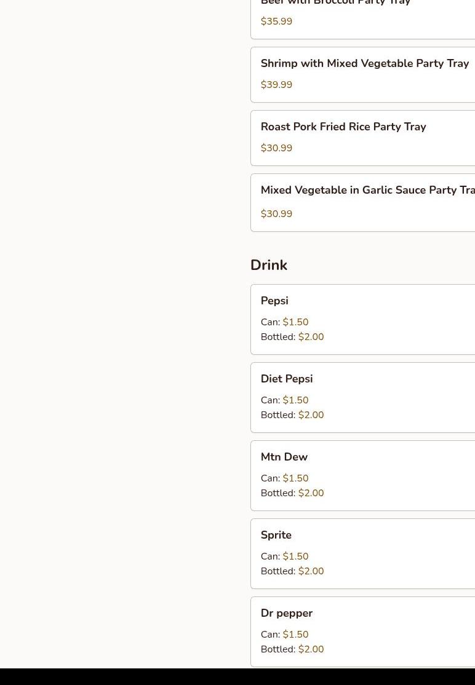Click Mtn Dew's Can $1.50 option
The height and width of the screenshot is (685, 475).
click(x=295, y=478)
